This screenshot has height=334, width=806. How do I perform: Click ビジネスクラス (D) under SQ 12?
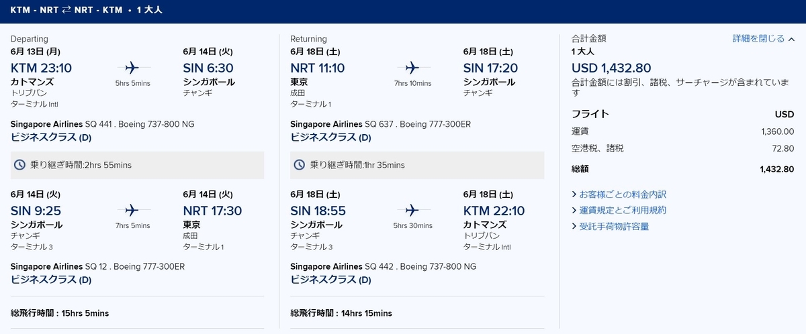pos(51,280)
